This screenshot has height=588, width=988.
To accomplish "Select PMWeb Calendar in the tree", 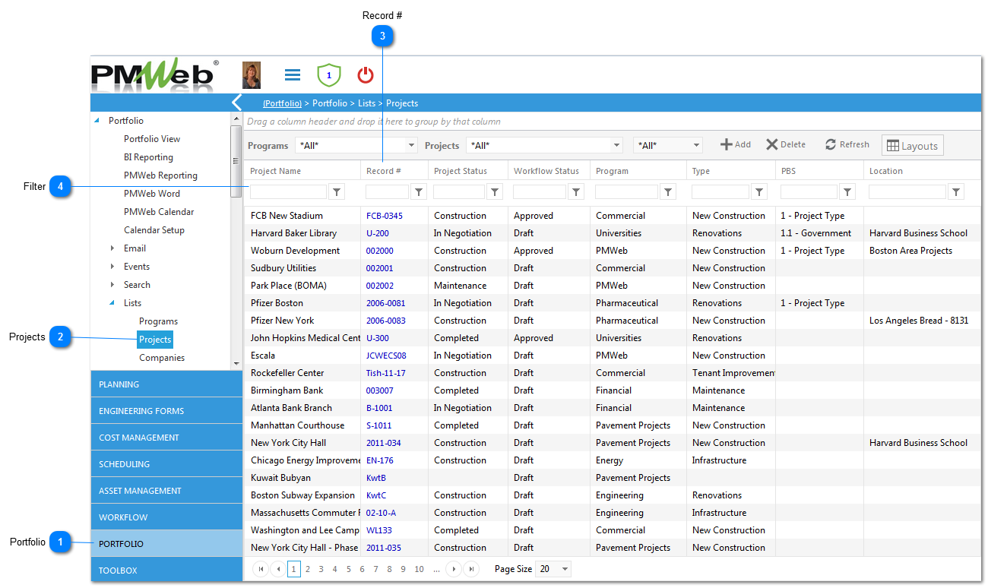I will click(x=159, y=212).
